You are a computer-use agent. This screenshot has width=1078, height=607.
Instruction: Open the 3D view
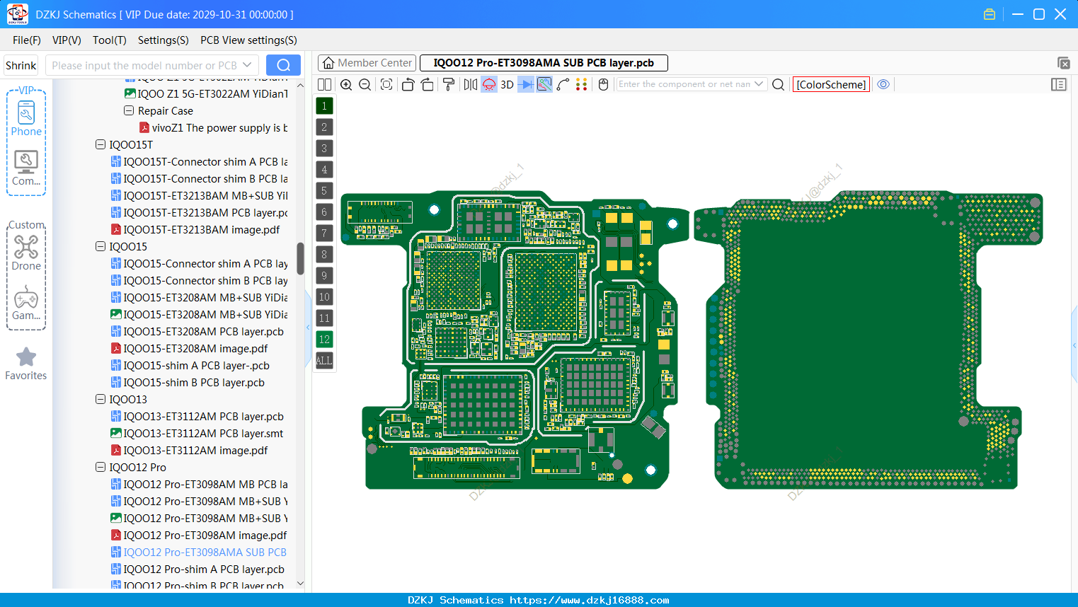(x=507, y=84)
